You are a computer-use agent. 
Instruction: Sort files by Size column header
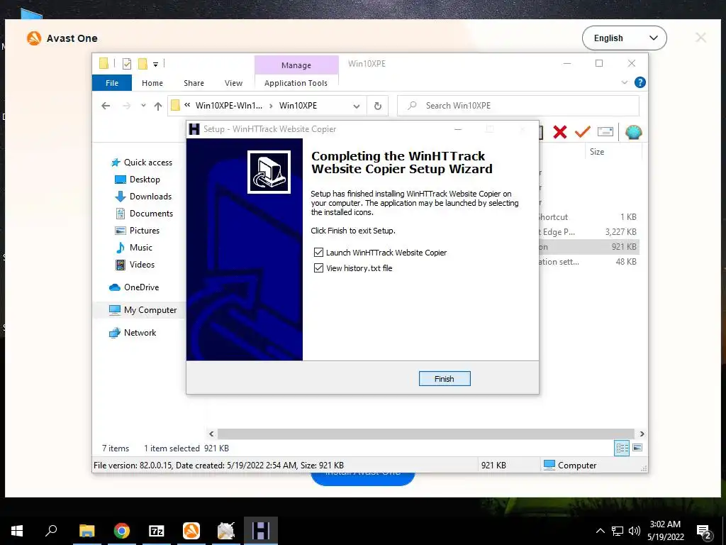click(x=597, y=152)
